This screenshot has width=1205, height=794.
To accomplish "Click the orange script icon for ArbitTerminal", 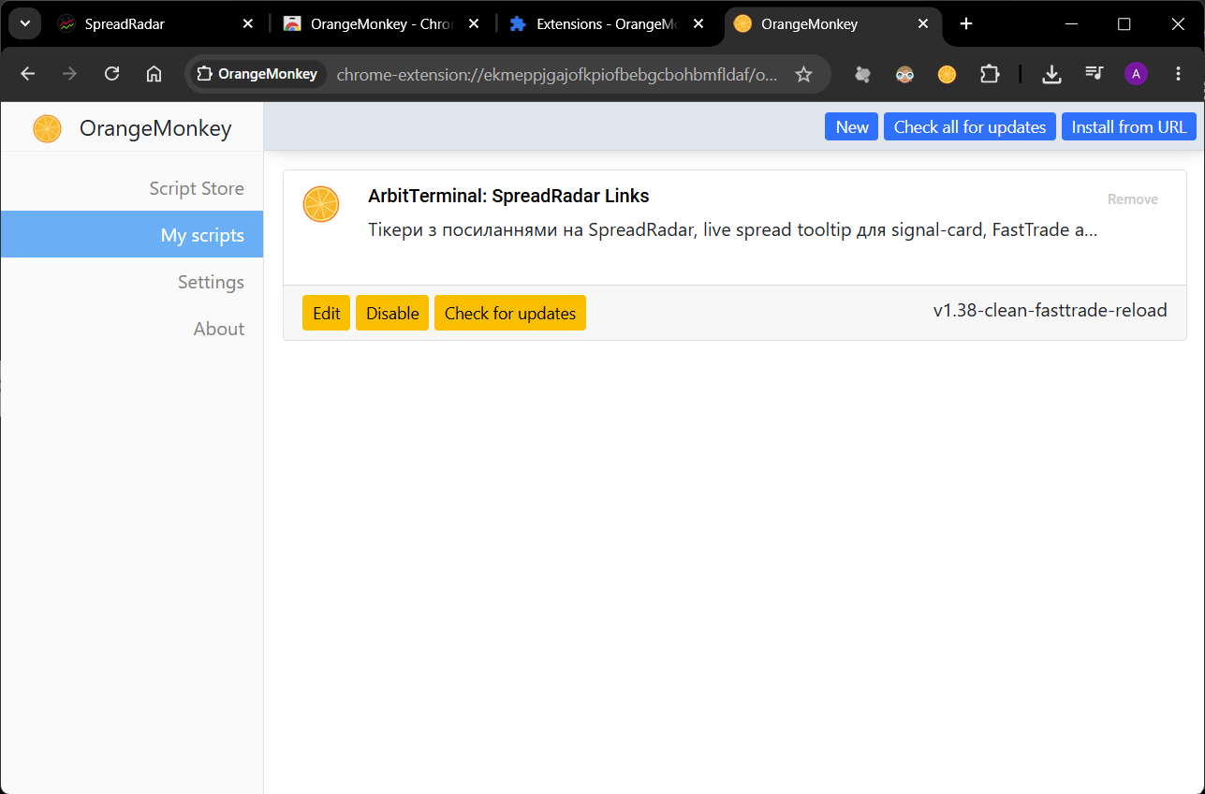I will (321, 204).
